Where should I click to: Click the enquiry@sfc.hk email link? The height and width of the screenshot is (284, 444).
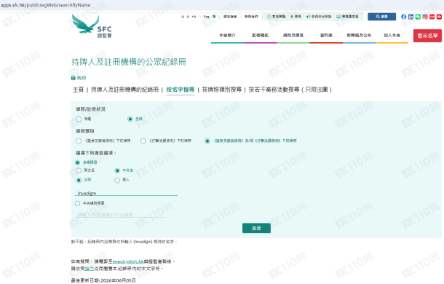128,261
